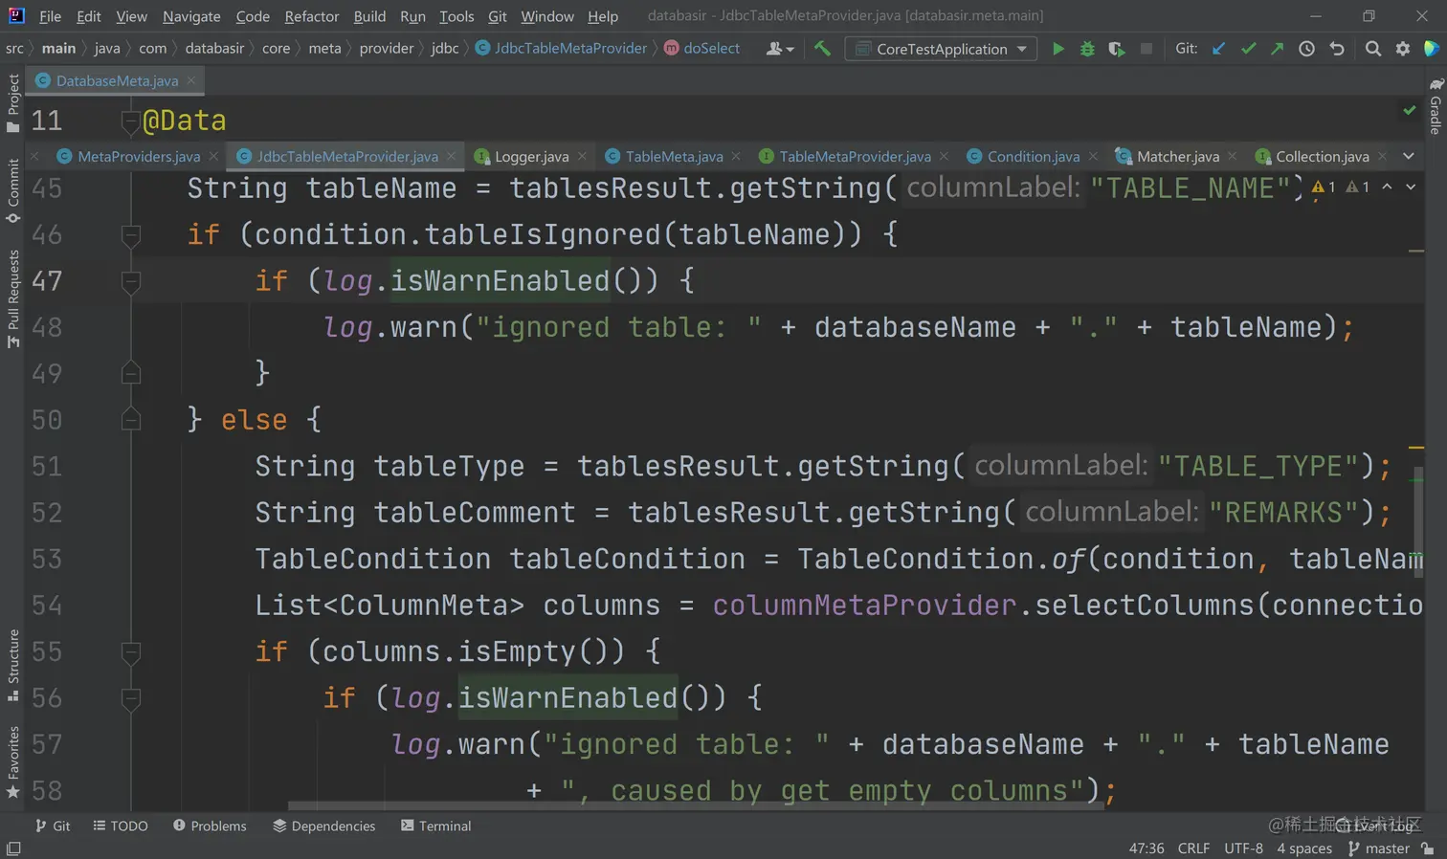Show Git history clock icon
The image size is (1447, 859).
1306,49
